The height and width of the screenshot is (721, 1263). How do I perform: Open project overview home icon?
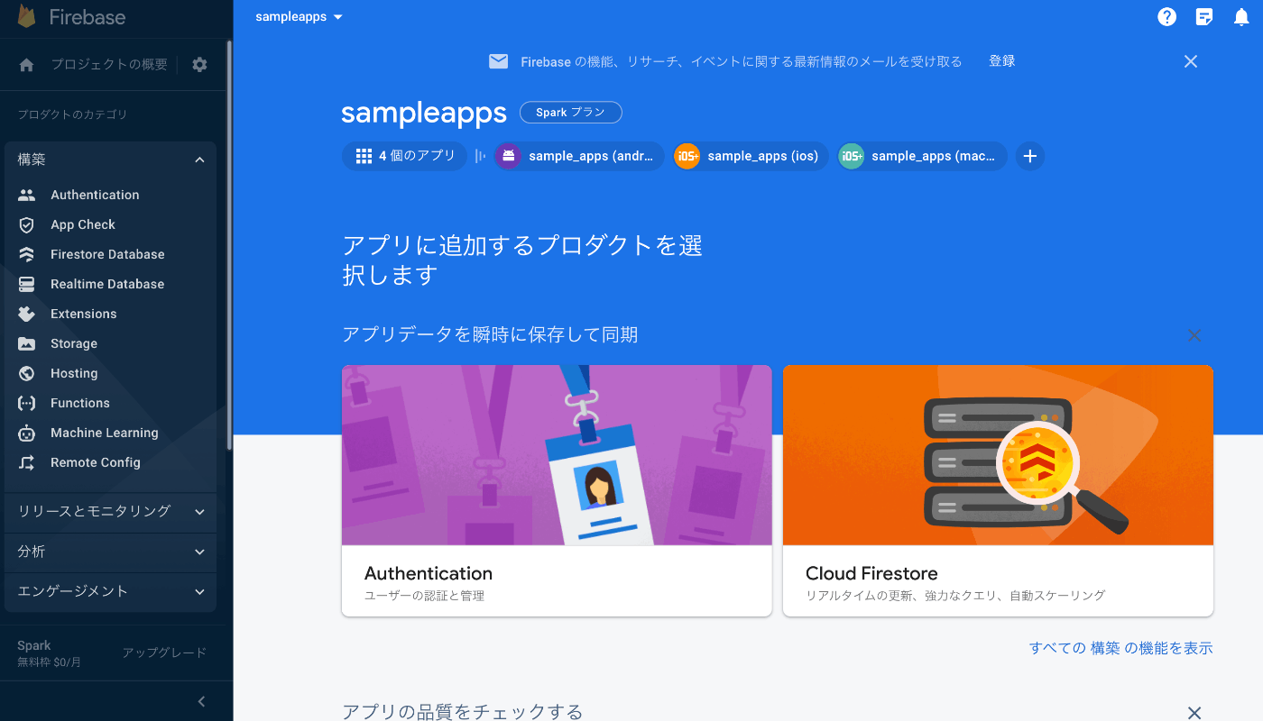pos(27,65)
